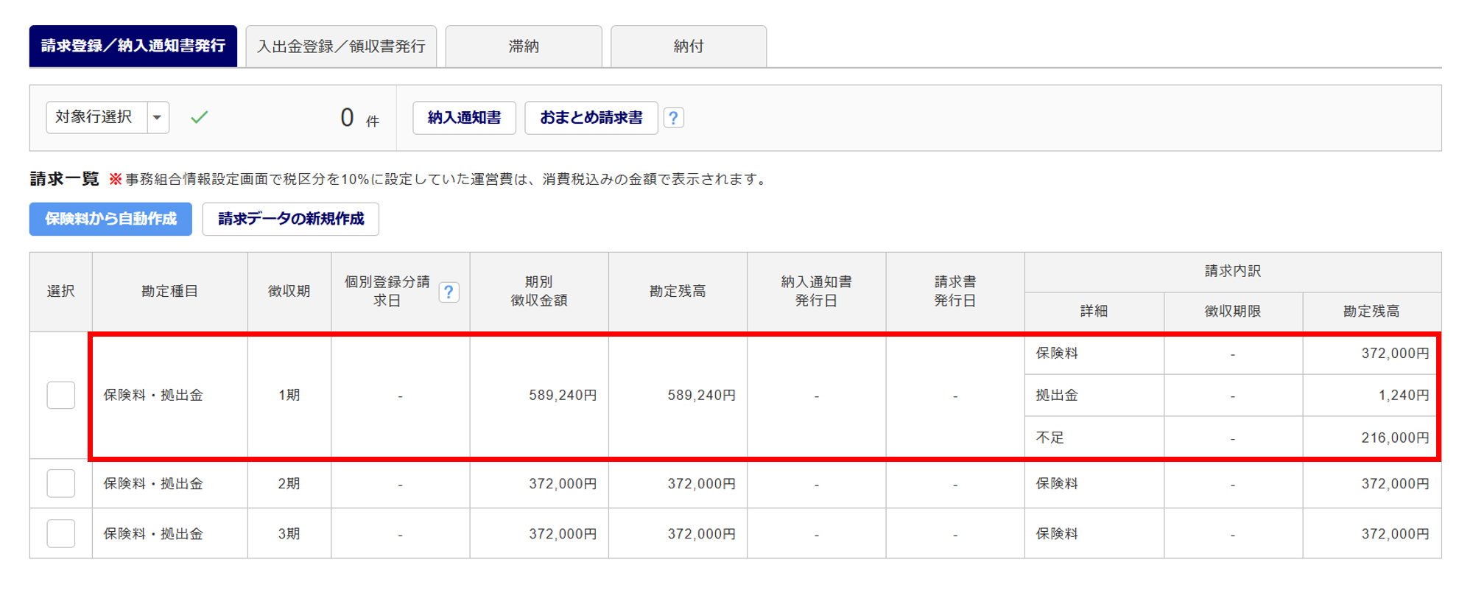1473x593 pixels.
Task: Click the 選択 column header
Action: coord(61,292)
